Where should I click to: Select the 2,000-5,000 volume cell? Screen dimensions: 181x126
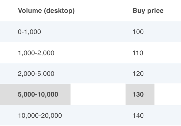tap(36, 74)
